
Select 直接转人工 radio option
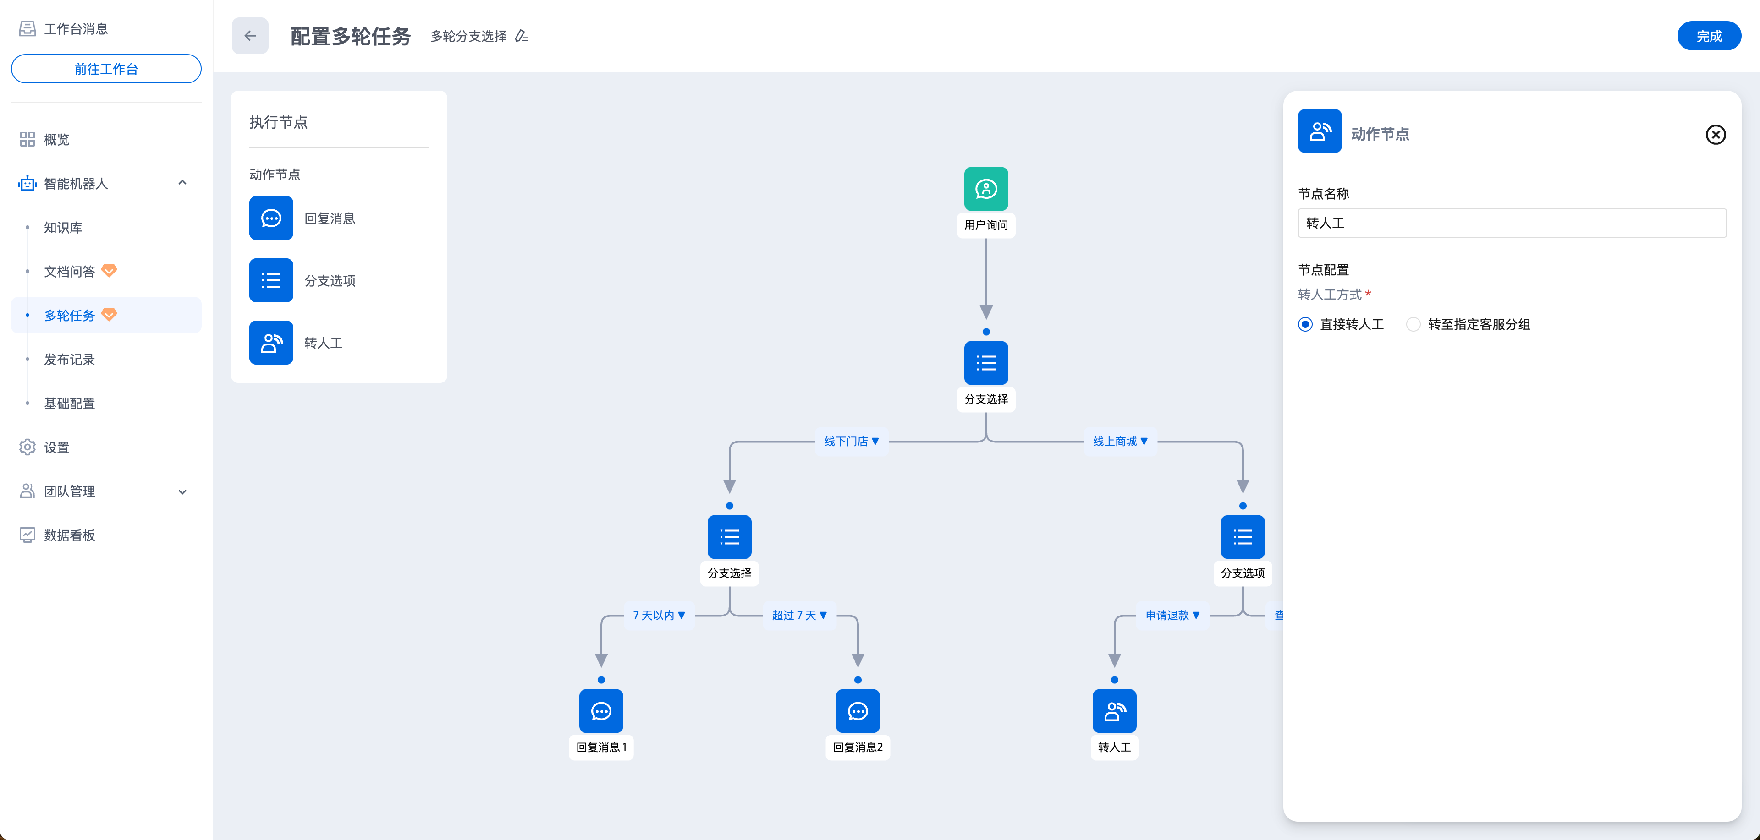click(1305, 324)
